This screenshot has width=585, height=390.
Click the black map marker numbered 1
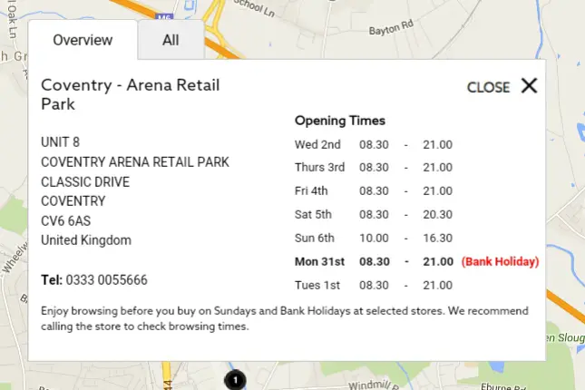[235, 380]
